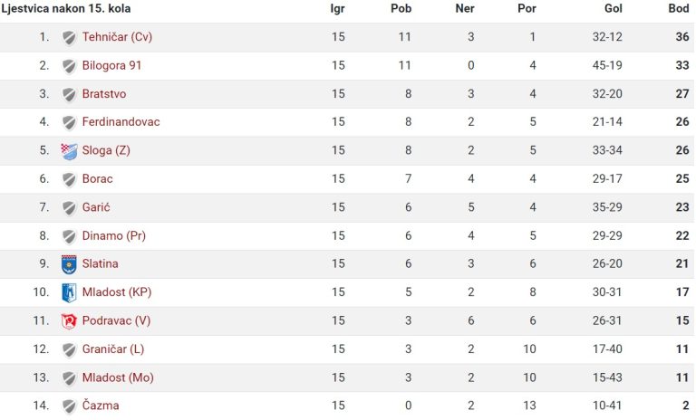Click the Podravac (V) club crest icon
The width and height of the screenshot is (696, 420).
[x=69, y=321]
